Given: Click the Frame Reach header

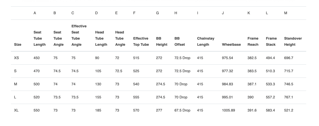Looking at the screenshot, I should (x=253, y=42).
